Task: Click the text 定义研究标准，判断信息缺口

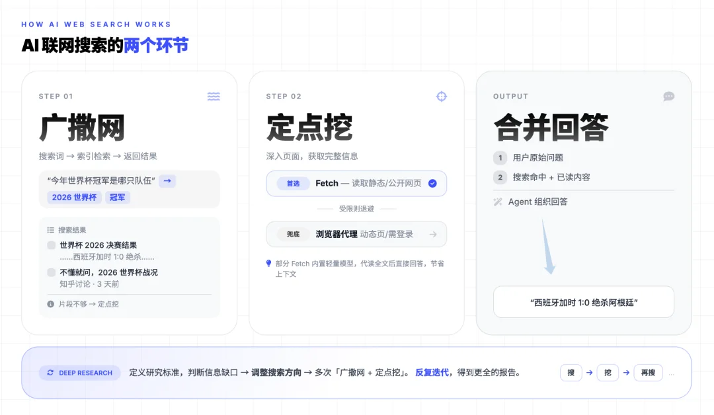Action: point(184,372)
